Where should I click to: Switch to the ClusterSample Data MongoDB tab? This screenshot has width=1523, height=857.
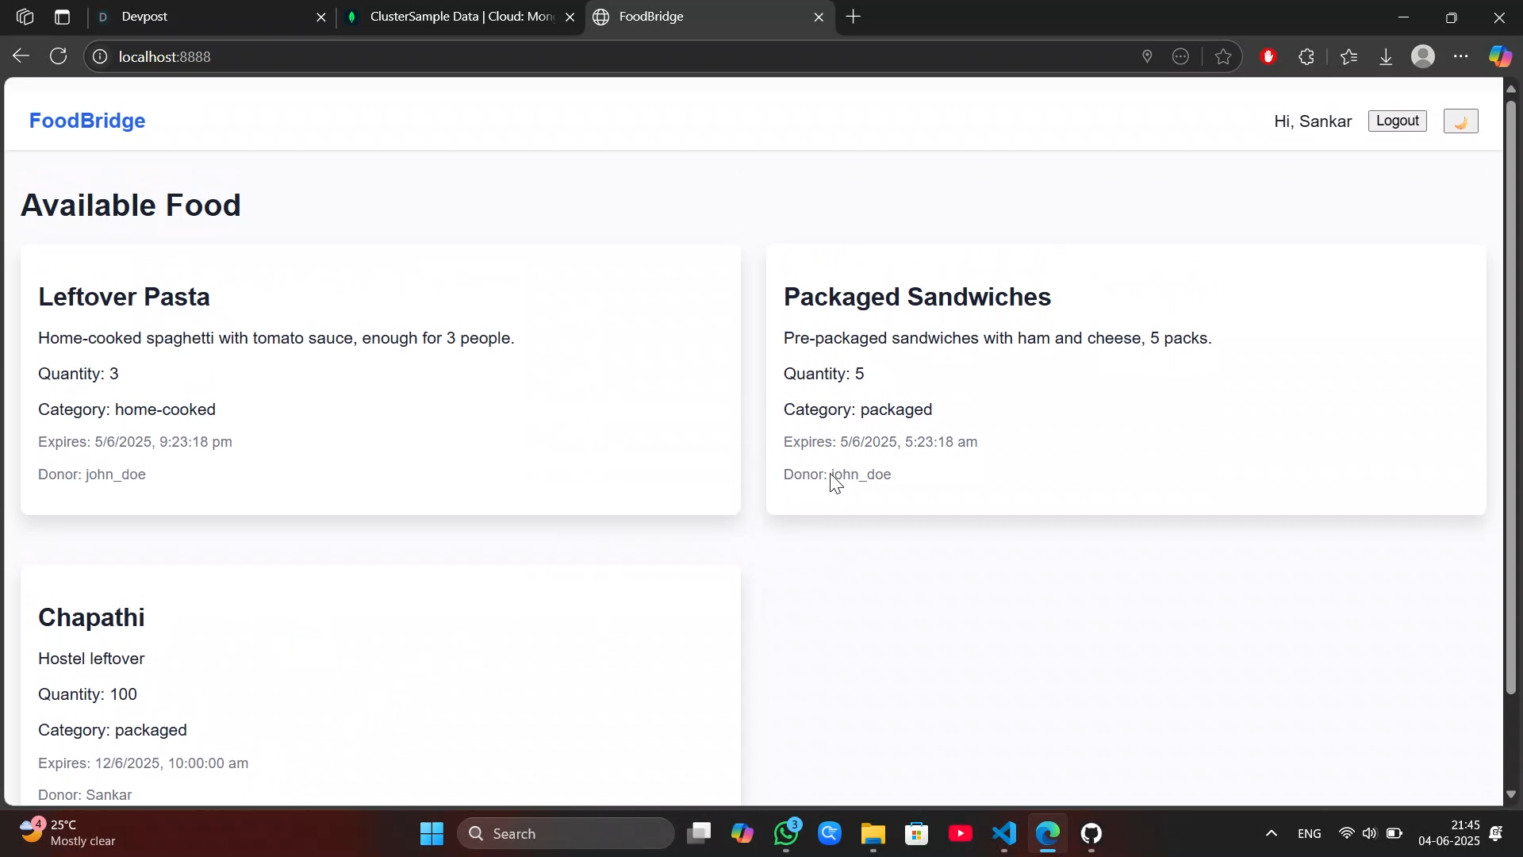click(460, 17)
